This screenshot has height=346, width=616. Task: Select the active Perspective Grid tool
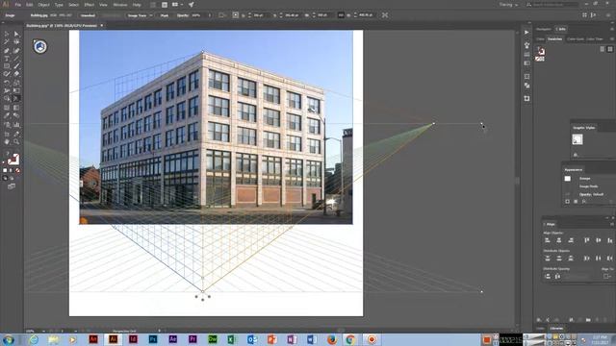(x=16, y=99)
